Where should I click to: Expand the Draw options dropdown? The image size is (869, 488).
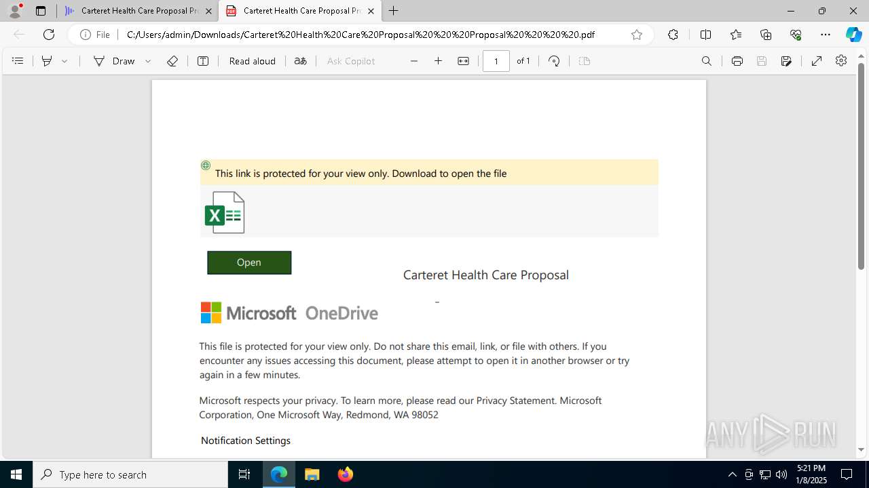[148, 61]
